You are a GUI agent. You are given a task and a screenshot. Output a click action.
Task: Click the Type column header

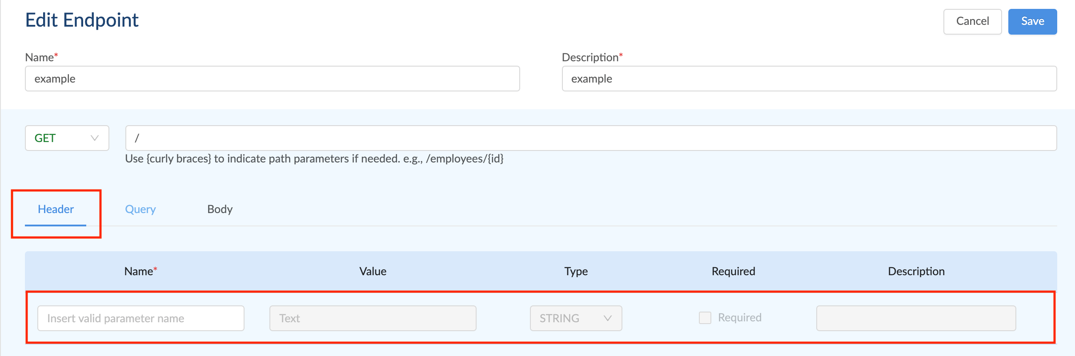point(576,271)
